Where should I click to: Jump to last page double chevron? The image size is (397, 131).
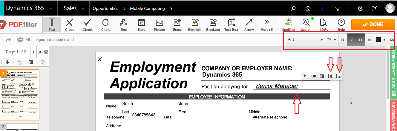coord(40,52)
